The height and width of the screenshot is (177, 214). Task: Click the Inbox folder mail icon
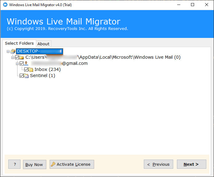pyautogui.click(x=31, y=69)
